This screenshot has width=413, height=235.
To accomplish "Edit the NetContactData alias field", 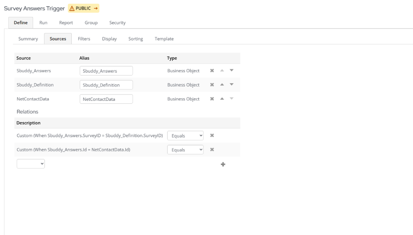I will click(x=106, y=99).
